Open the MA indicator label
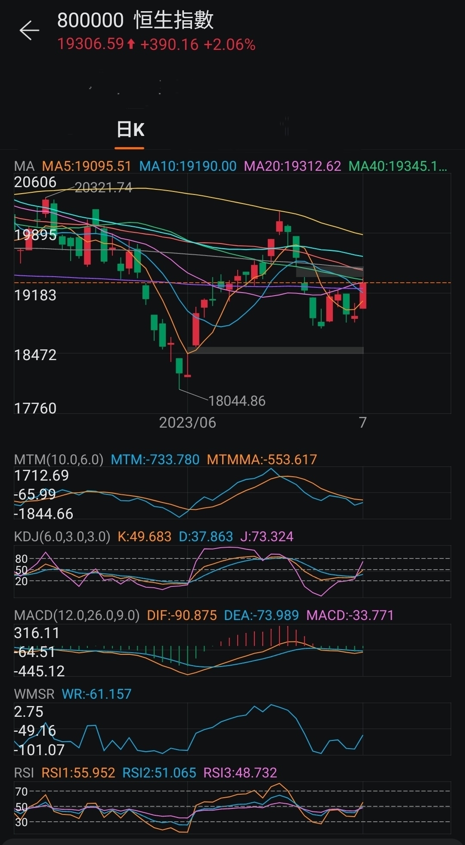Viewport: 465px width, 845px height. pyautogui.click(x=24, y=166)
